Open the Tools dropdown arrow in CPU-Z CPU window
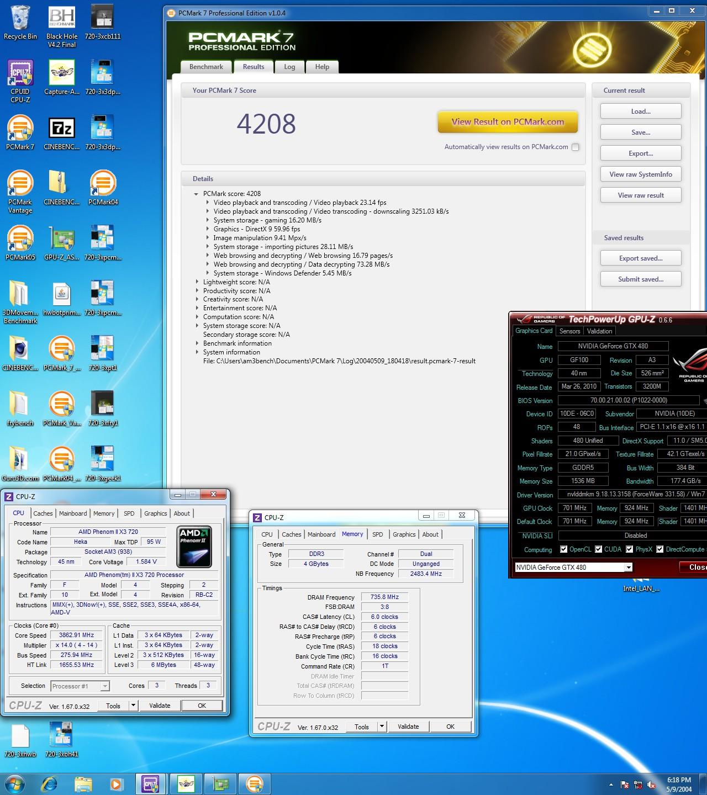This screenshot has width=707, height=795. [133, 706]
